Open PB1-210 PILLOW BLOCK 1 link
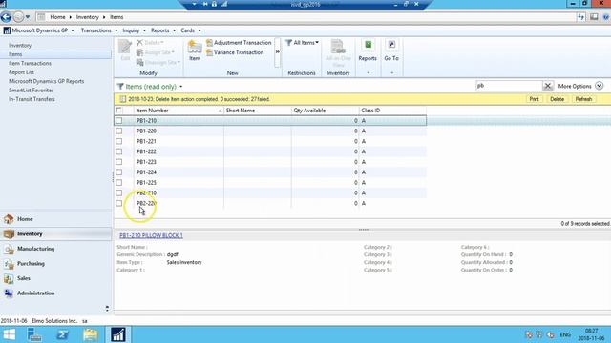 pos(151,235)
